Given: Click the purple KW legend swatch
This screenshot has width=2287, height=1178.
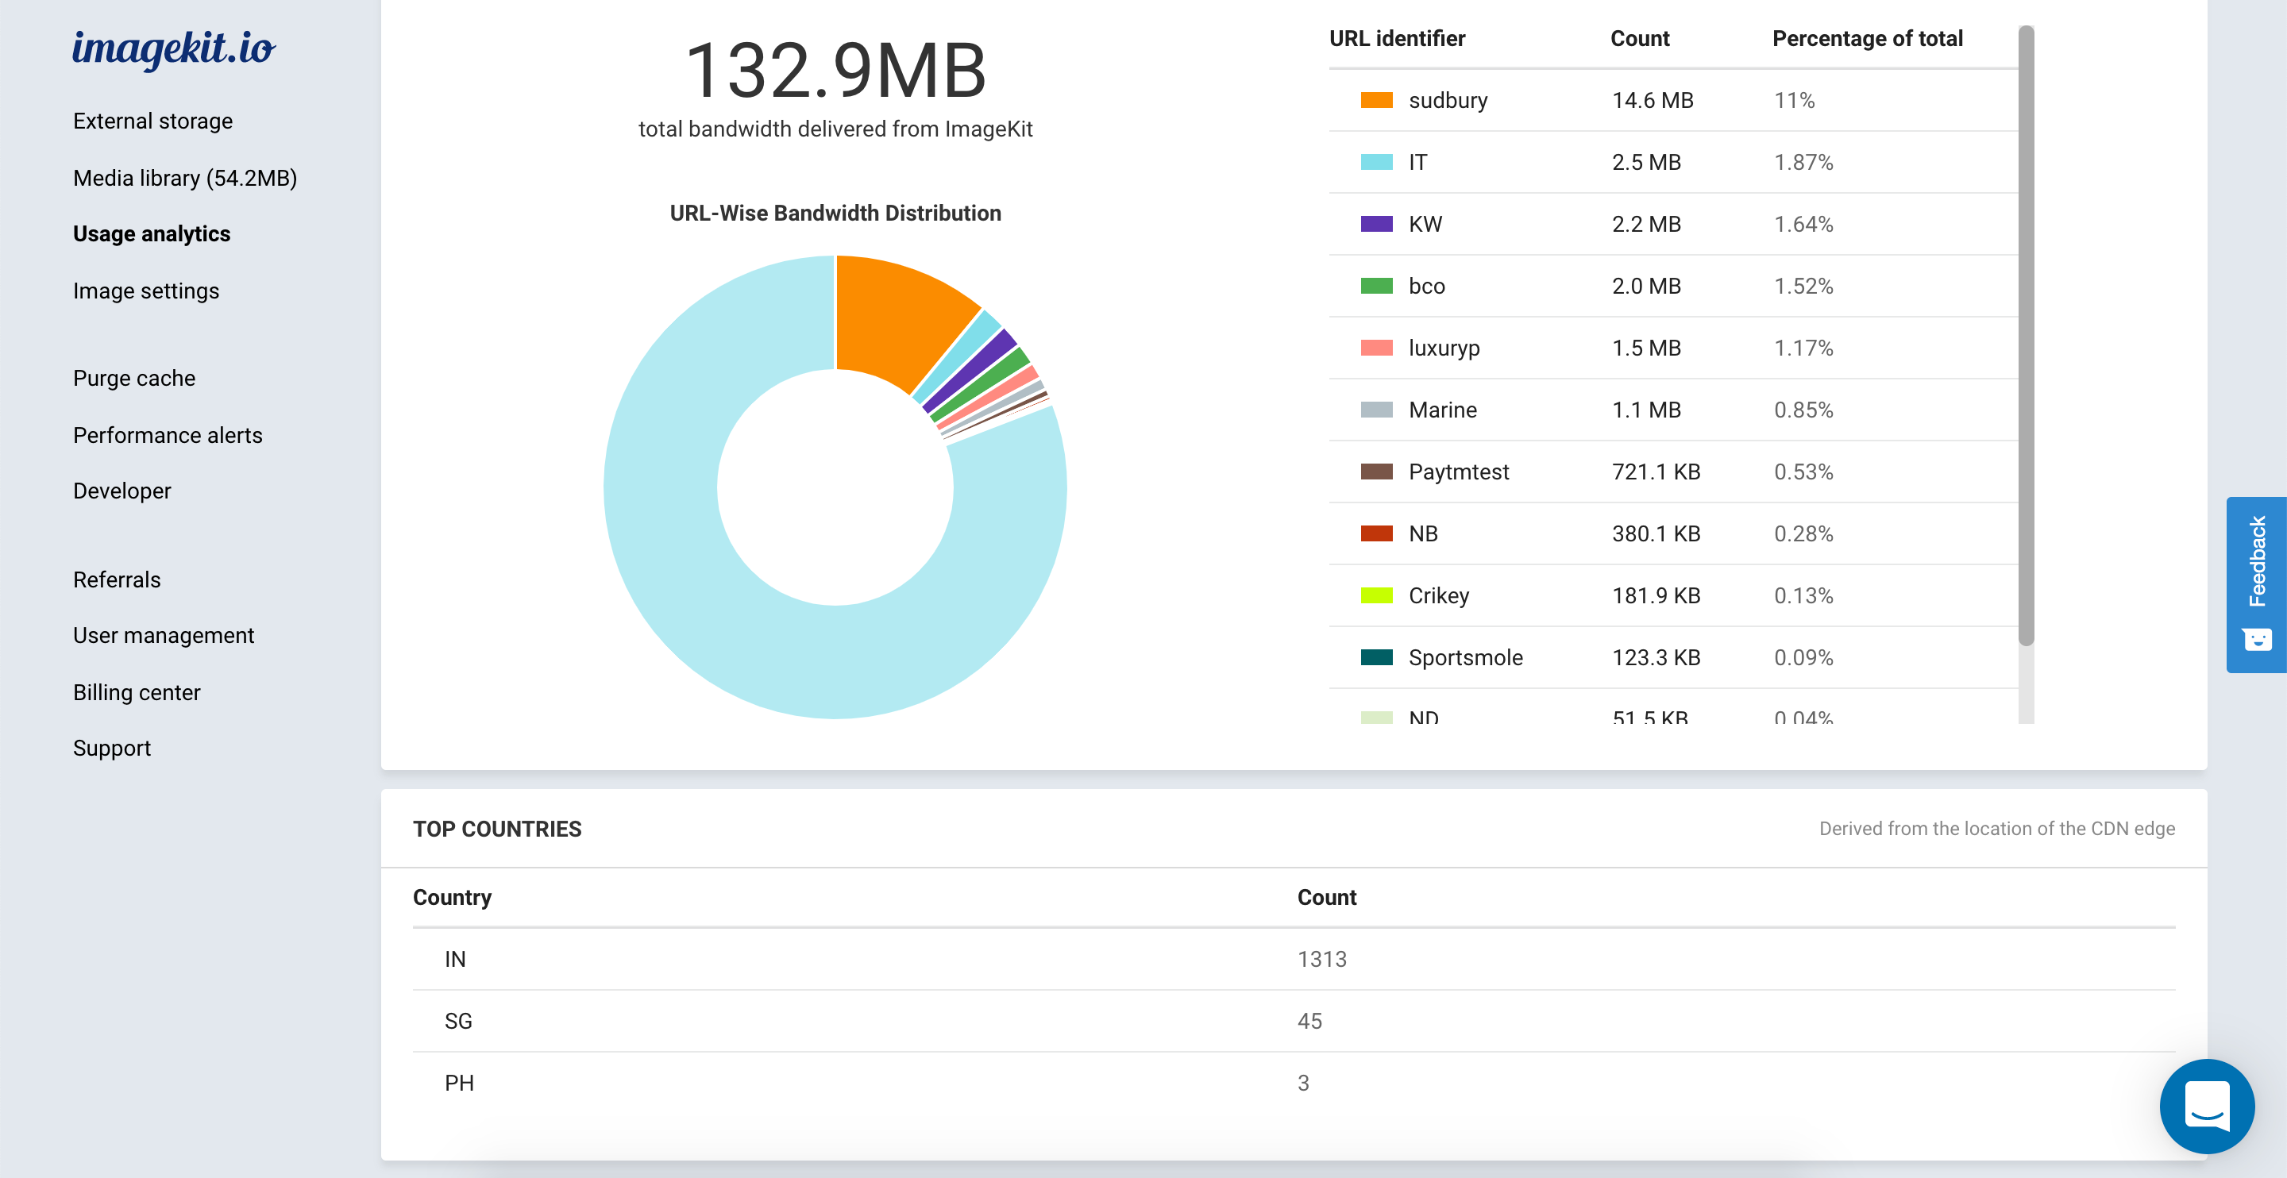Looking at the screenshot, I should coord(1376,224).
